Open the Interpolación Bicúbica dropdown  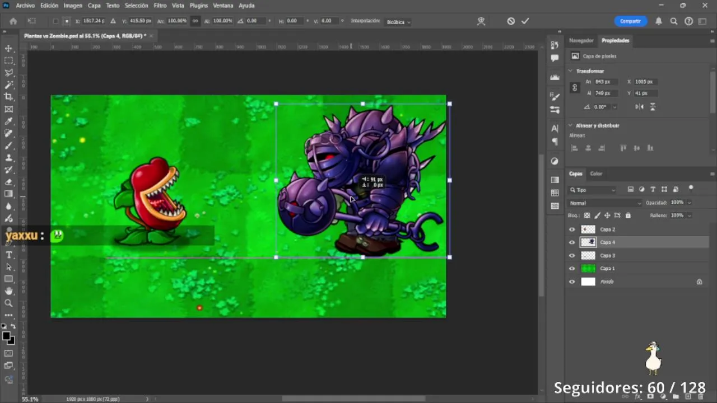pyautogui.click(x=399, y=22)
